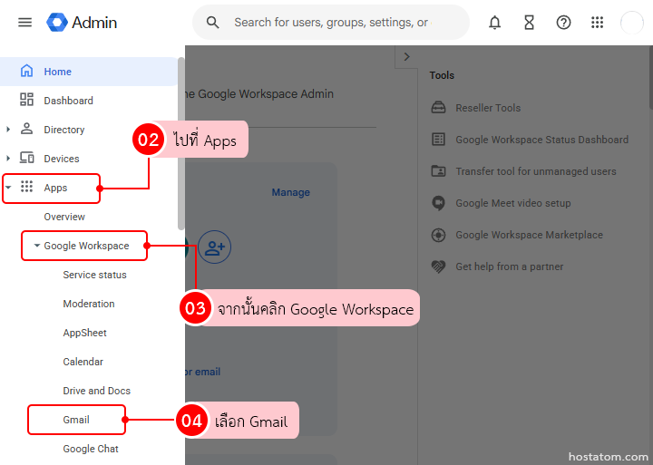Click the Google Meet video setup icon
The width and height of the screenshot is (653, 465).
[x=438, y=203]
